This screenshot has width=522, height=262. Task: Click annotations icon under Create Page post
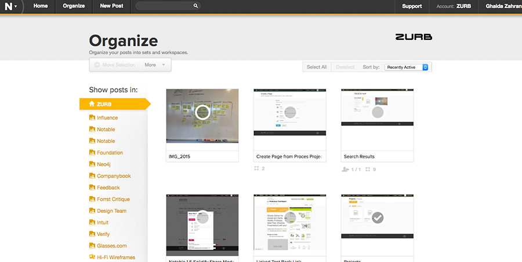click(x=256, y=168)
